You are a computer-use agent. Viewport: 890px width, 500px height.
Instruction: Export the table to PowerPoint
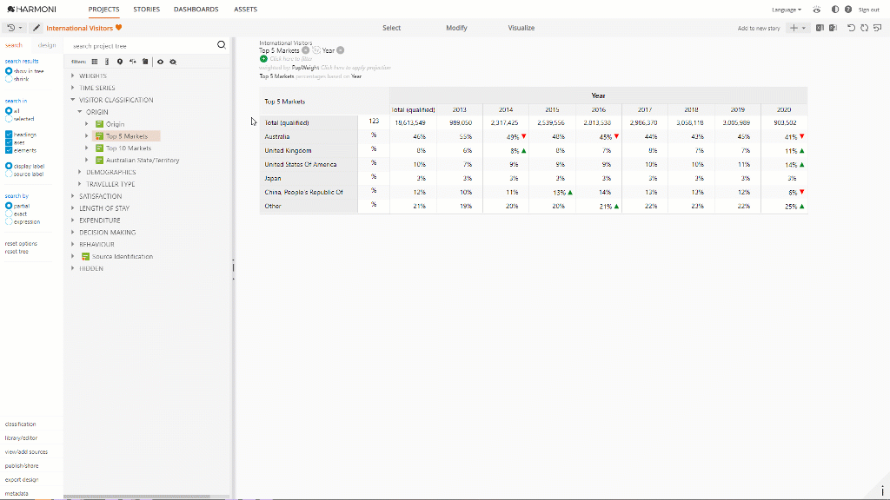tap(833, 28)
